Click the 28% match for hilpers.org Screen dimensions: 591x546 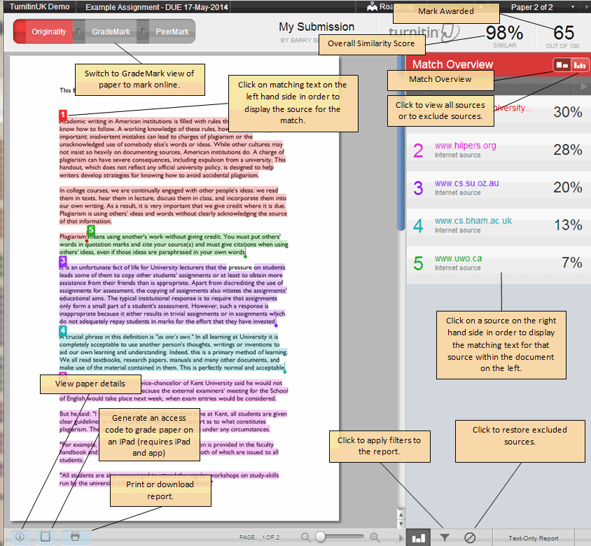[x=568, y=150]
